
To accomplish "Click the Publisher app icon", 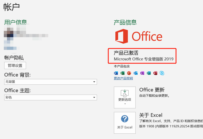I will click(x=149, y=73).
